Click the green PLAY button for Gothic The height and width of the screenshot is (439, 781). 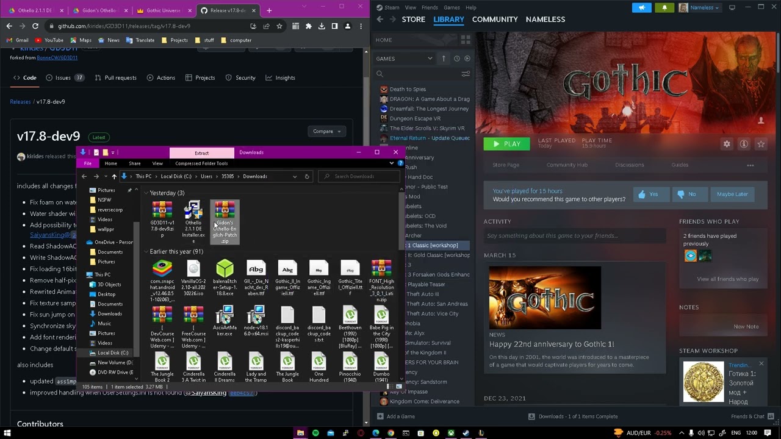point(506,144)
